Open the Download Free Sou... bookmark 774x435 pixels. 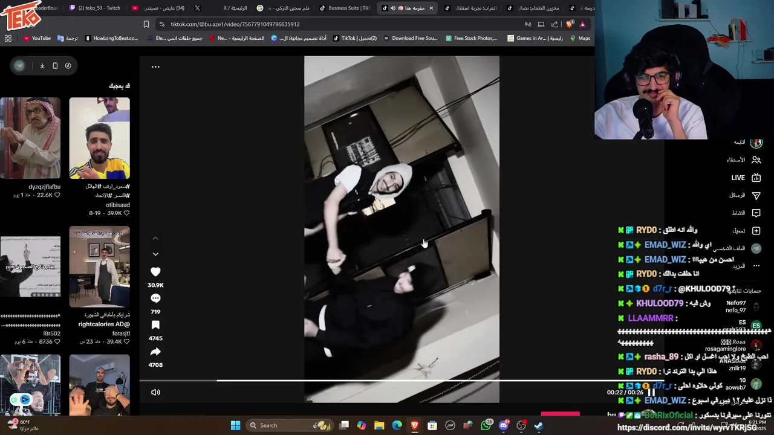[410, 38]
